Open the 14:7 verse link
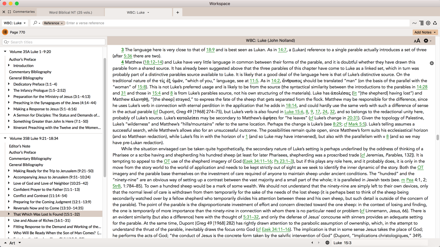Image resolution: width=440 pixels, height=247 pixels. point(282,50)
